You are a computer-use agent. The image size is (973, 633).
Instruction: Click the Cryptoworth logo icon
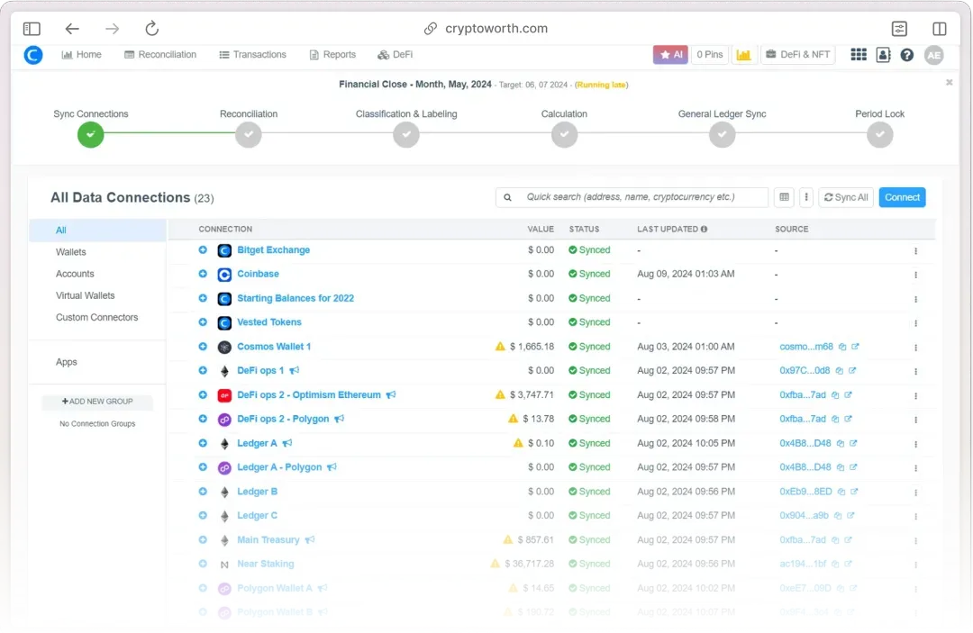(x=33, y=55)
